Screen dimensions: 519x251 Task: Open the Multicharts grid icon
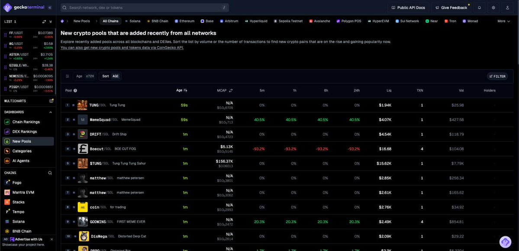[51, 101]
